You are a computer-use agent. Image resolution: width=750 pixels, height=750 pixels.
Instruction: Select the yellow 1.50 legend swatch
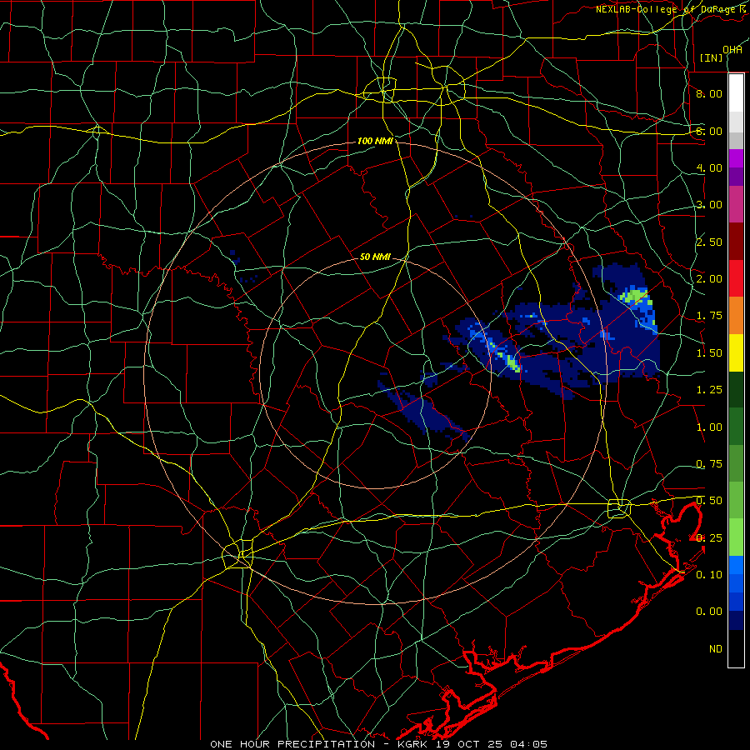736,352
